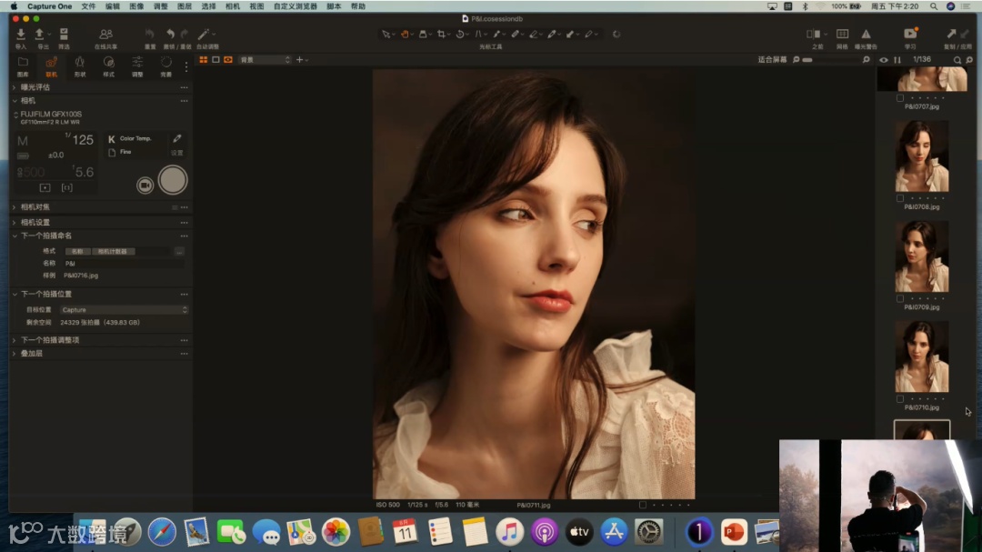
Task: Open the 调整 menu in the menu bar
Action: (x=160, y=6)
